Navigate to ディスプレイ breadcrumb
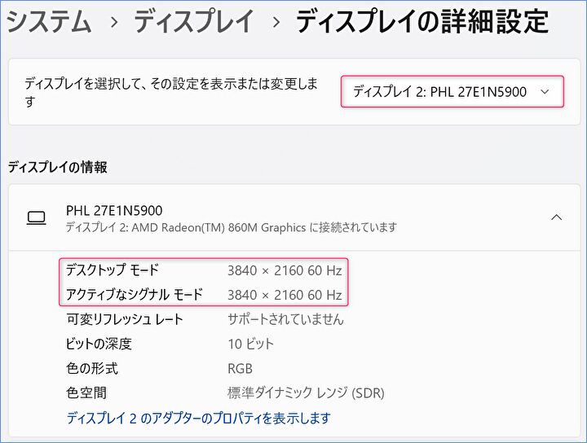The width and height of the screenshot is (587, 443). coord(192,22)
